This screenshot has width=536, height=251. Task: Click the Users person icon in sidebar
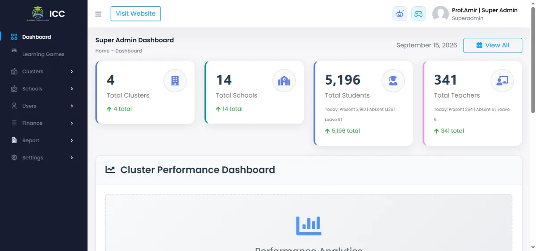pyautogui.click(x=14, y=106)
